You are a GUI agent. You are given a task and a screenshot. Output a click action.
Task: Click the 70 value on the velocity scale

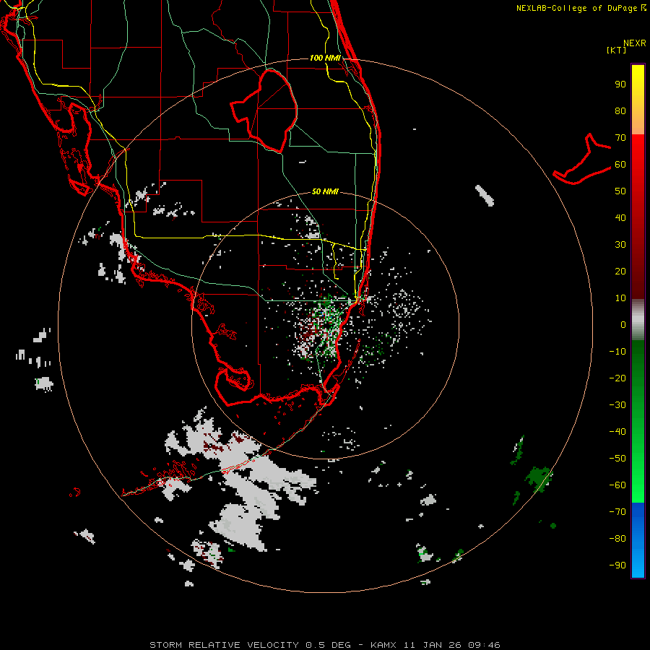(x=620, y=138)
